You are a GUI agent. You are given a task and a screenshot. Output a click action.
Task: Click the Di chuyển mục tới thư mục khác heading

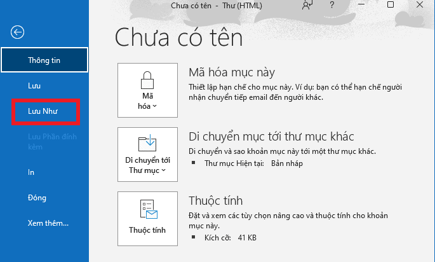click(x=271, y=137)
